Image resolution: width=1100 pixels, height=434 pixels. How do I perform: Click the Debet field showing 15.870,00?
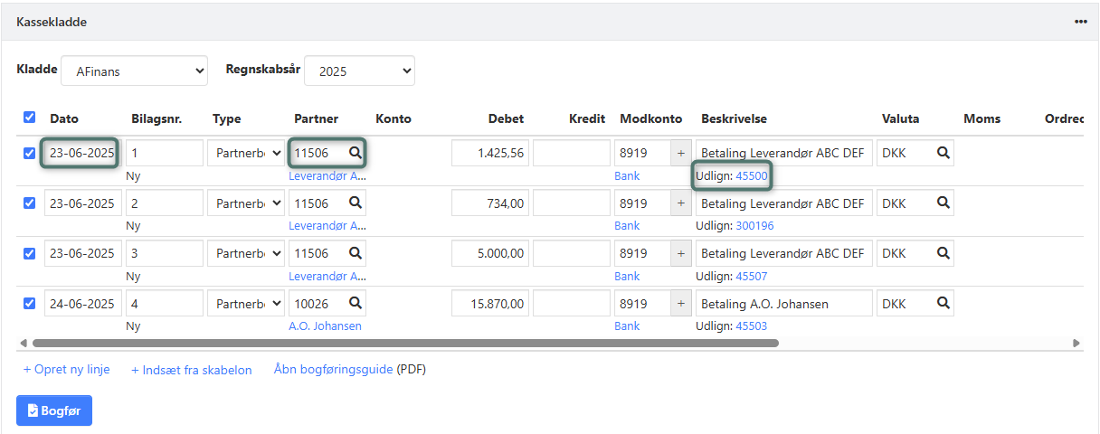(490, 303)
